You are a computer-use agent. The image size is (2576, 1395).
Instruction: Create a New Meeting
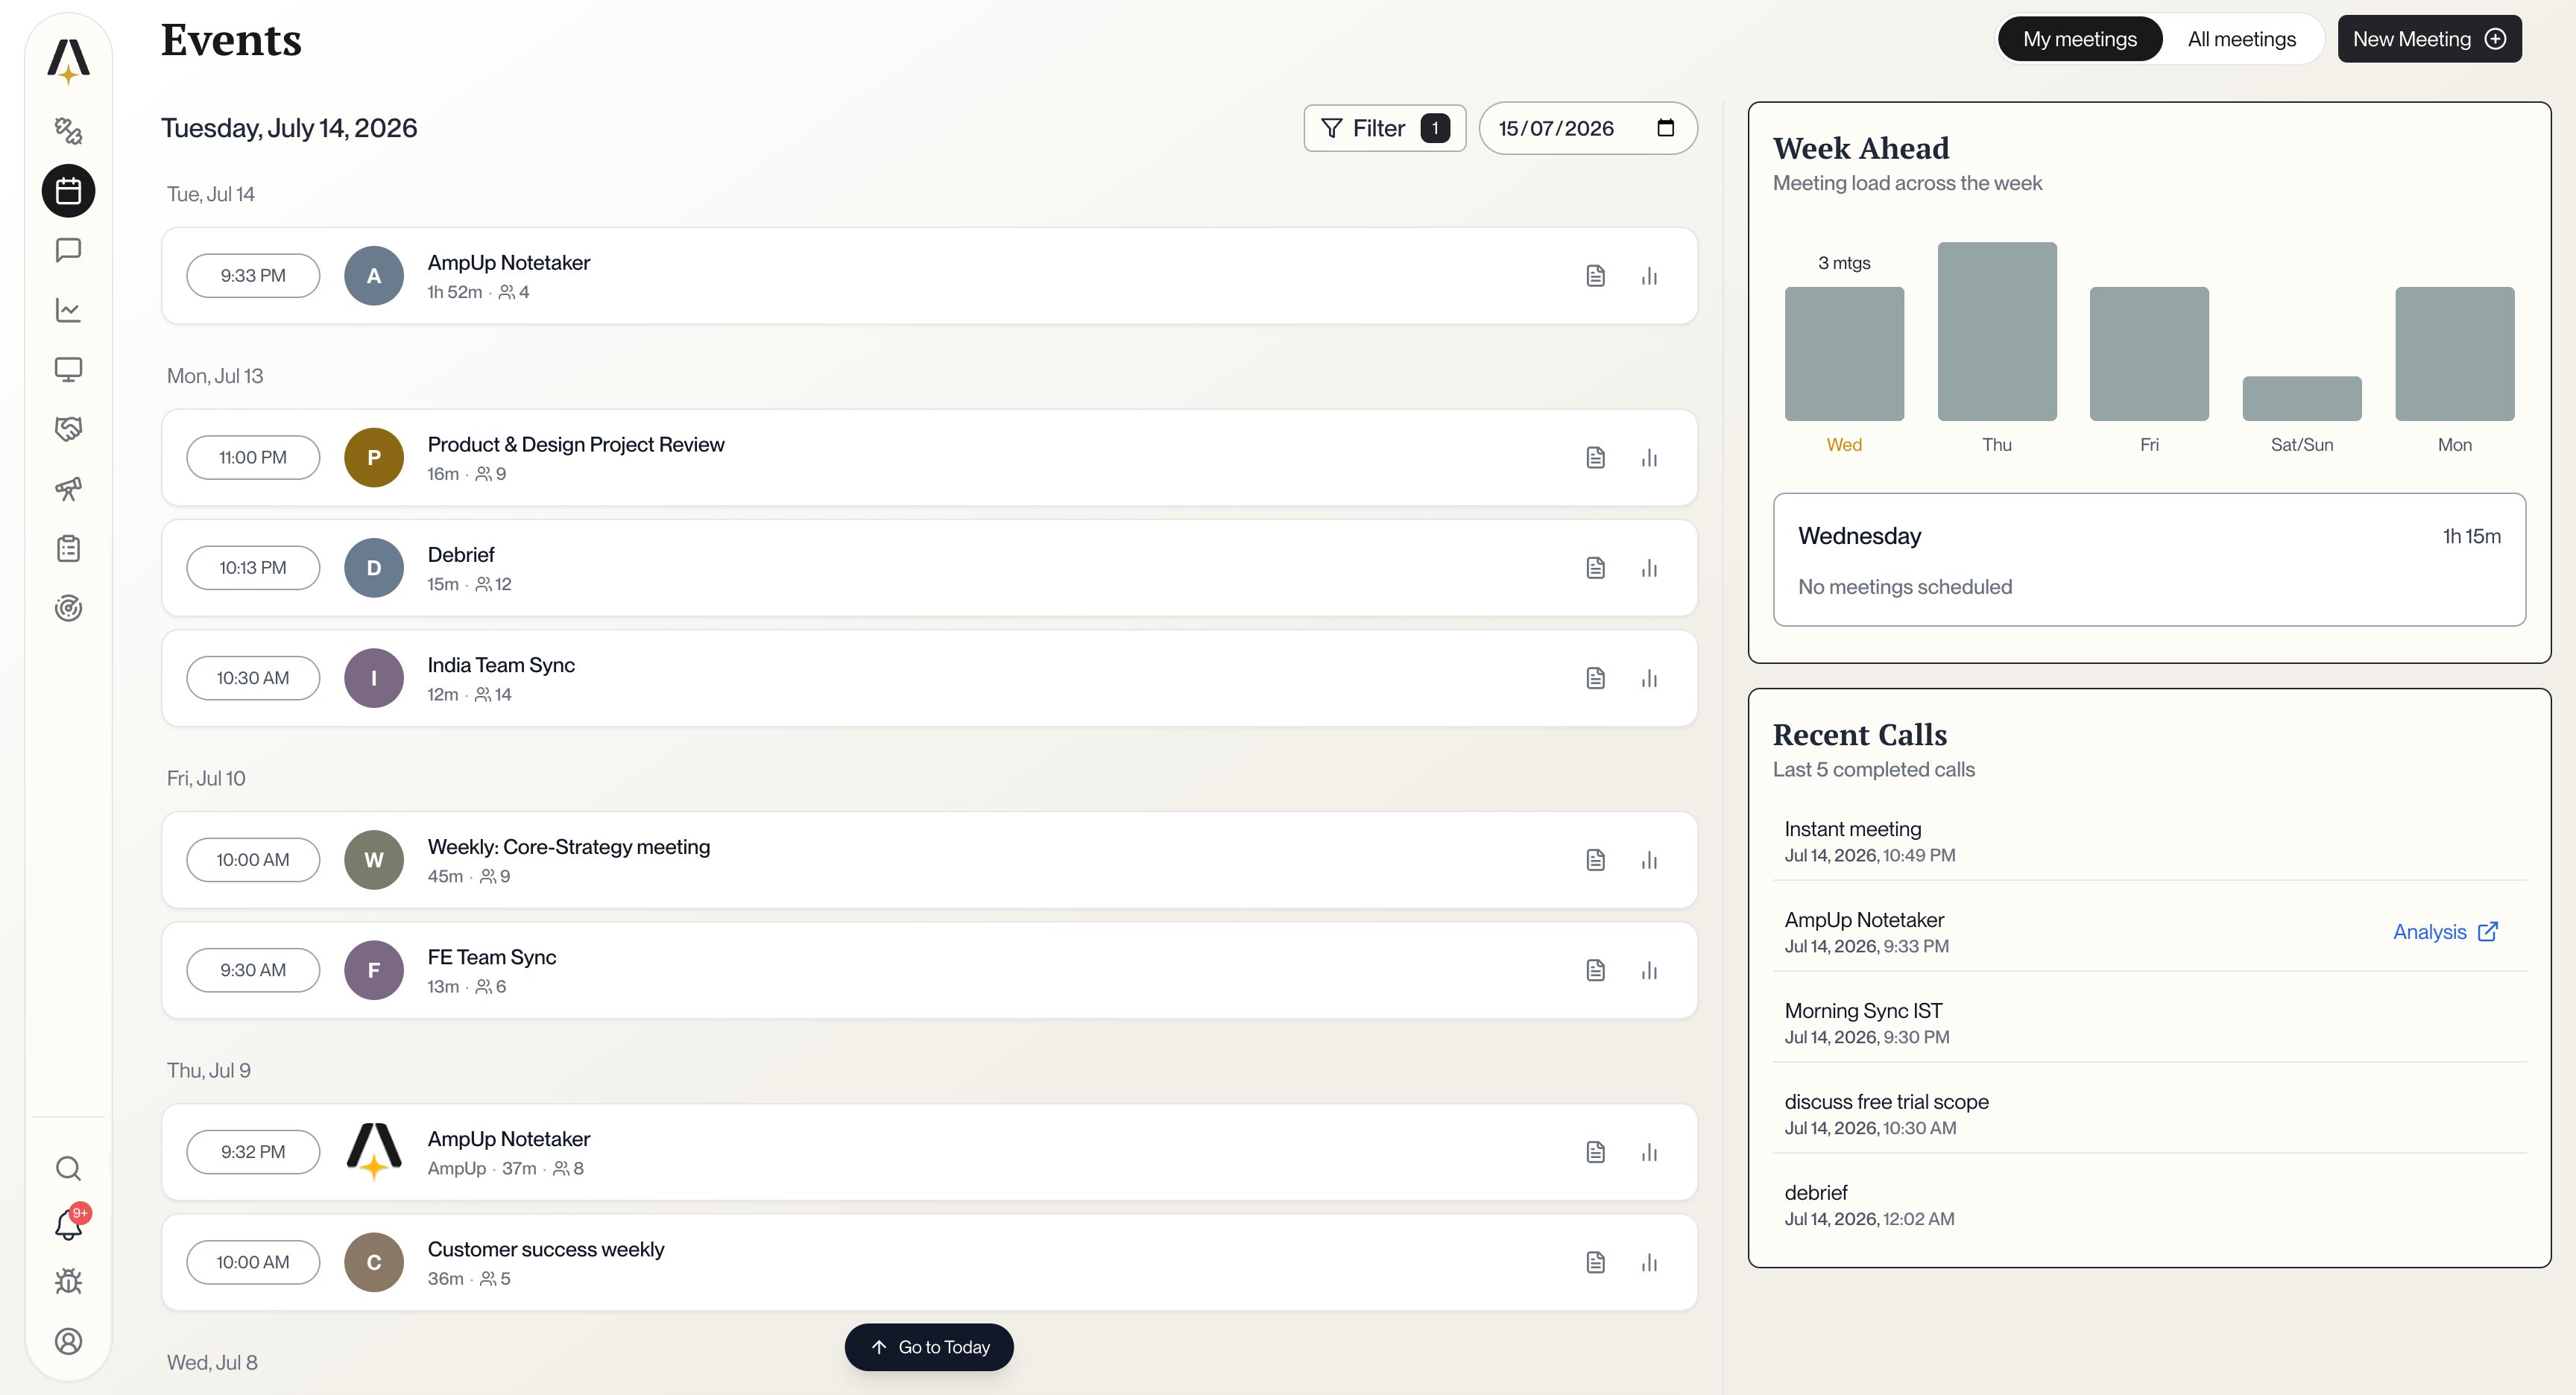[x=2429, y=39]
